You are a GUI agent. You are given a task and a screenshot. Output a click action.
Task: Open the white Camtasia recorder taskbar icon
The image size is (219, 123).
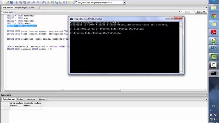click(x=214, y=65)
